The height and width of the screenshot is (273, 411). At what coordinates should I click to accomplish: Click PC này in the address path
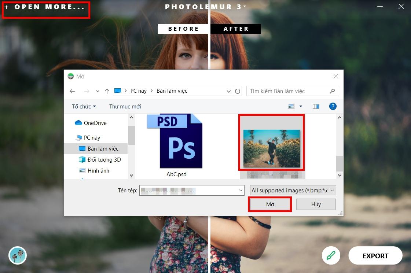(138, 91)
